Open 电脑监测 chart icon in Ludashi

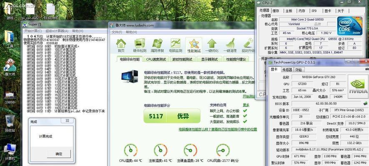click(x=175, y=45)
